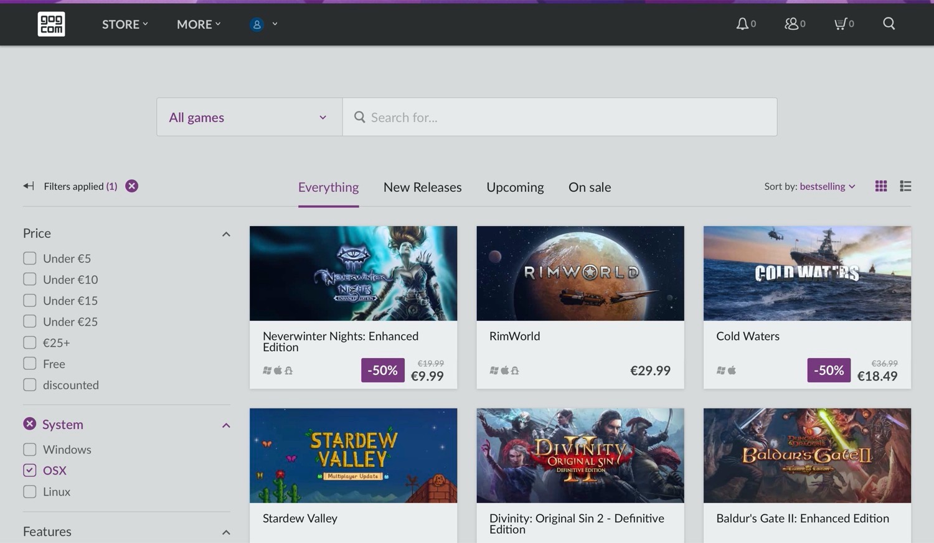This screenshot has height=543, width=934.
Task: Open the notifications bell icon
Action: click(742, 24)
